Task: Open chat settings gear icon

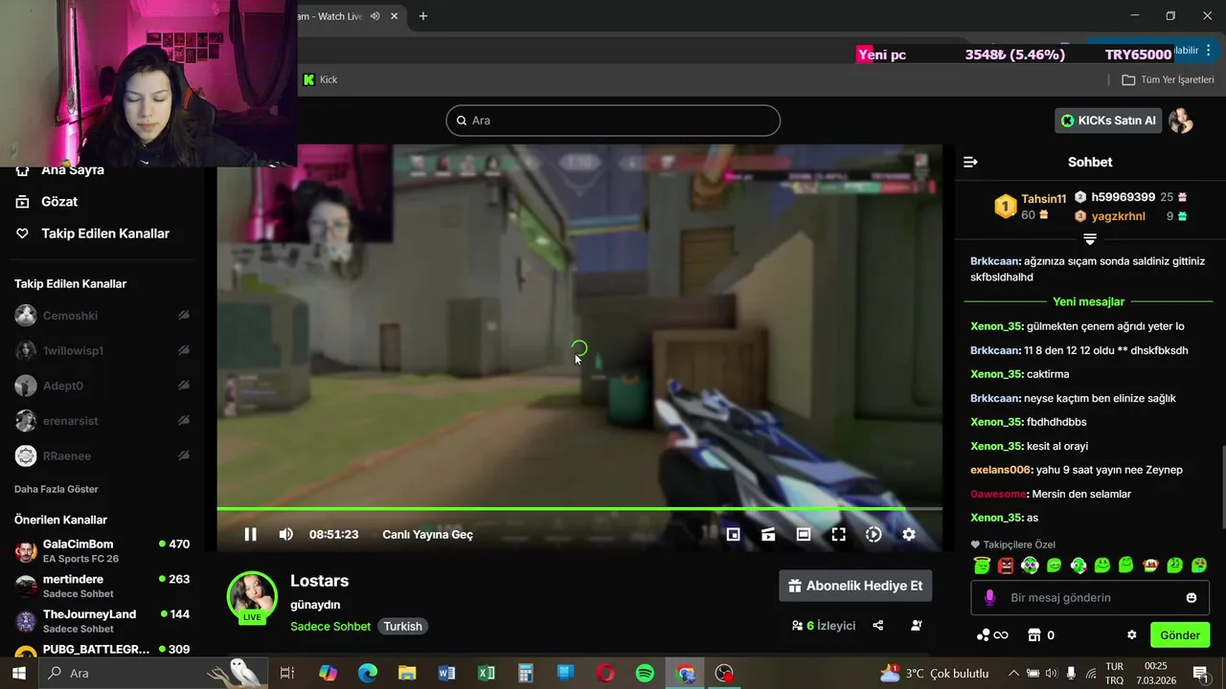Action: 1131,635
